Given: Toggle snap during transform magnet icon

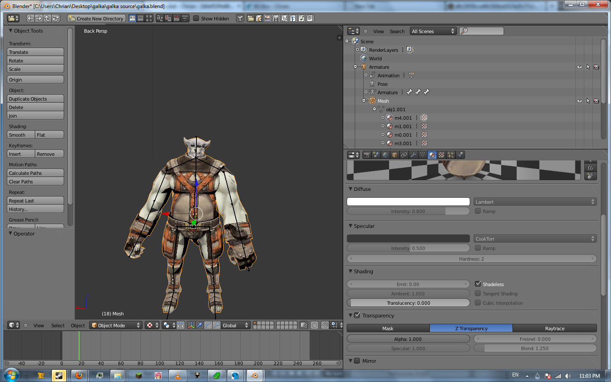Looking at the screenshot, I should coord(325,325).
